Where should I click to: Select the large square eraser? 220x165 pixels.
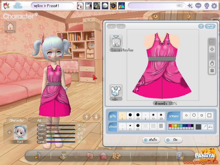coord(209,115)
